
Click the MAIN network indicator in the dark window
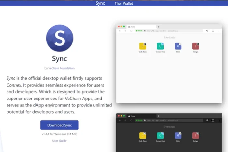(139, 120)
